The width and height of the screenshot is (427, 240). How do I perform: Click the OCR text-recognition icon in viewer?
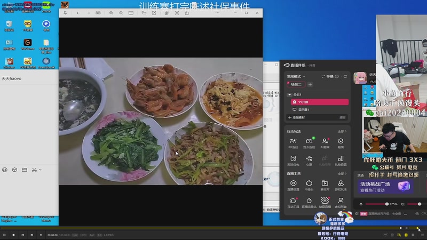pyautogui.click(x=177, y=13)
